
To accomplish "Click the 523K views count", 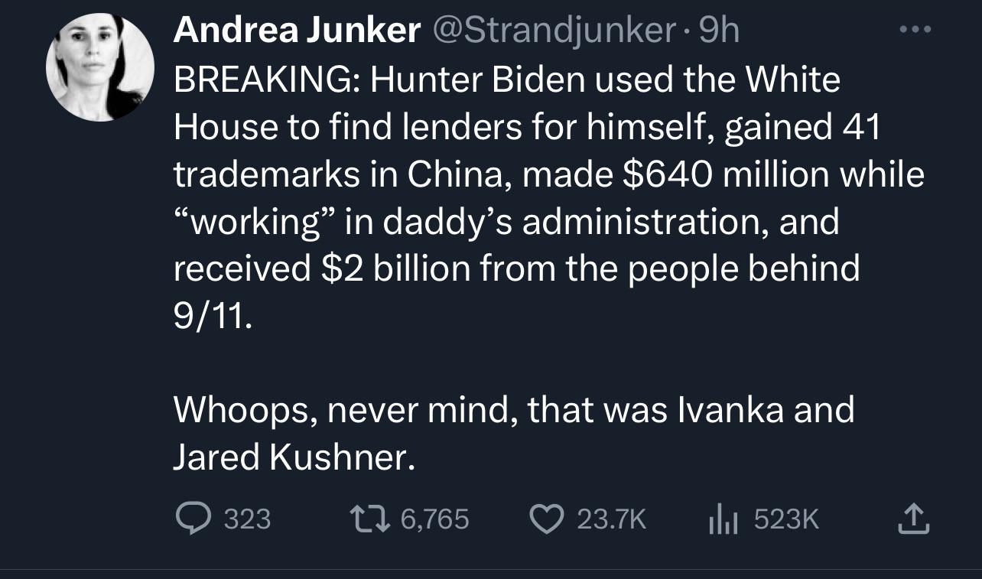I will [786, 520].
